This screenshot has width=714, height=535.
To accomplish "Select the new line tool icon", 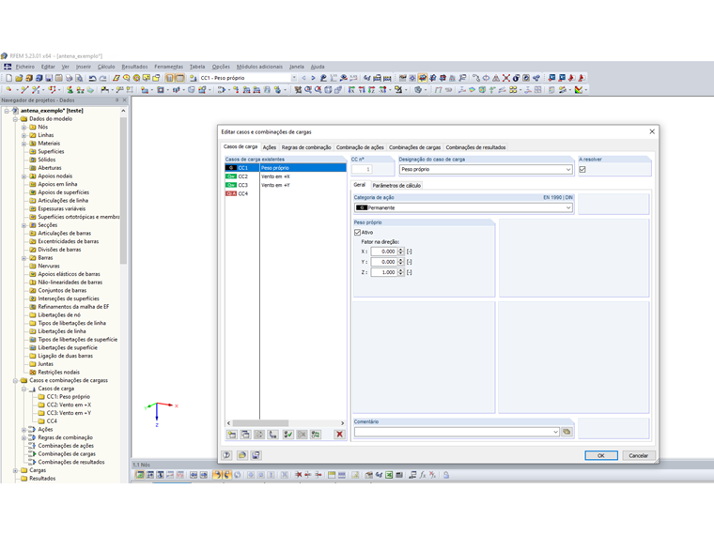I will point(24,90).
